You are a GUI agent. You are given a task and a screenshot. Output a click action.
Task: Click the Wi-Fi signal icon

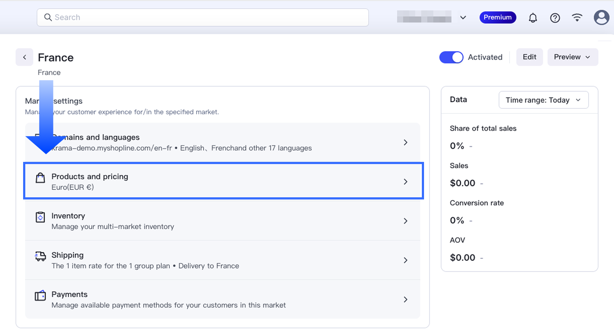pyautogui.click(x=577, y=17)
